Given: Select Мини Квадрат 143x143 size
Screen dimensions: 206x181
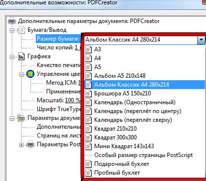Looking at the screenshot, I should click(x=144, y=146).
